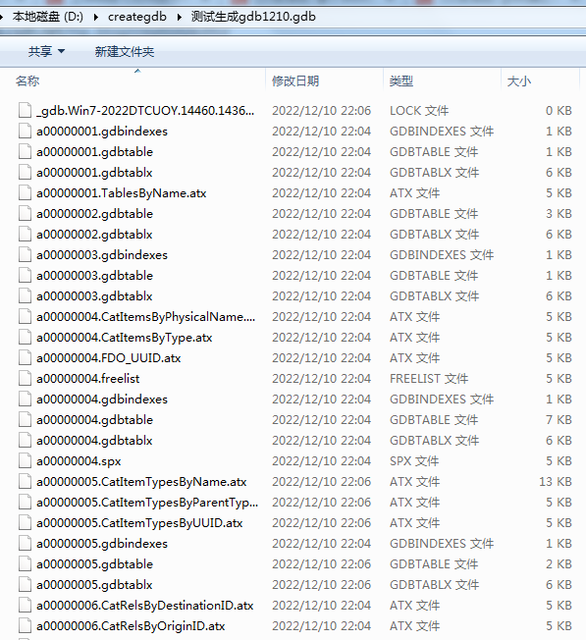This screenshot has height=640, width=586.
Task: Click 0 KB size of lock file
Action: click(559, 111)
